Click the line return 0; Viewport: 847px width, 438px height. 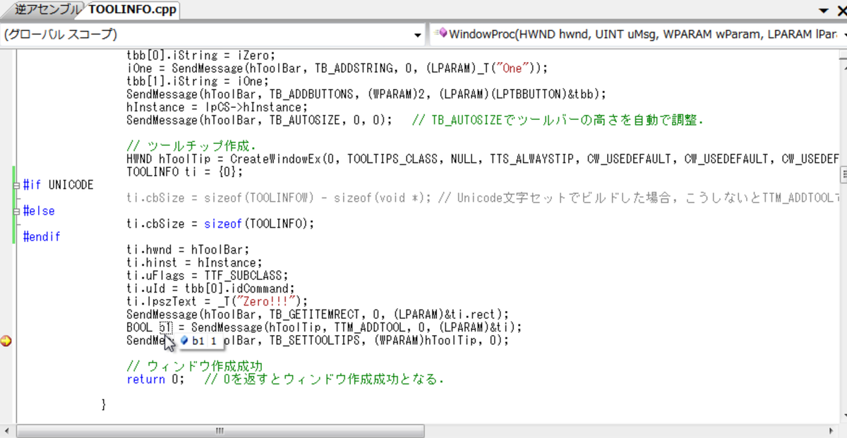tap(156, 379)
